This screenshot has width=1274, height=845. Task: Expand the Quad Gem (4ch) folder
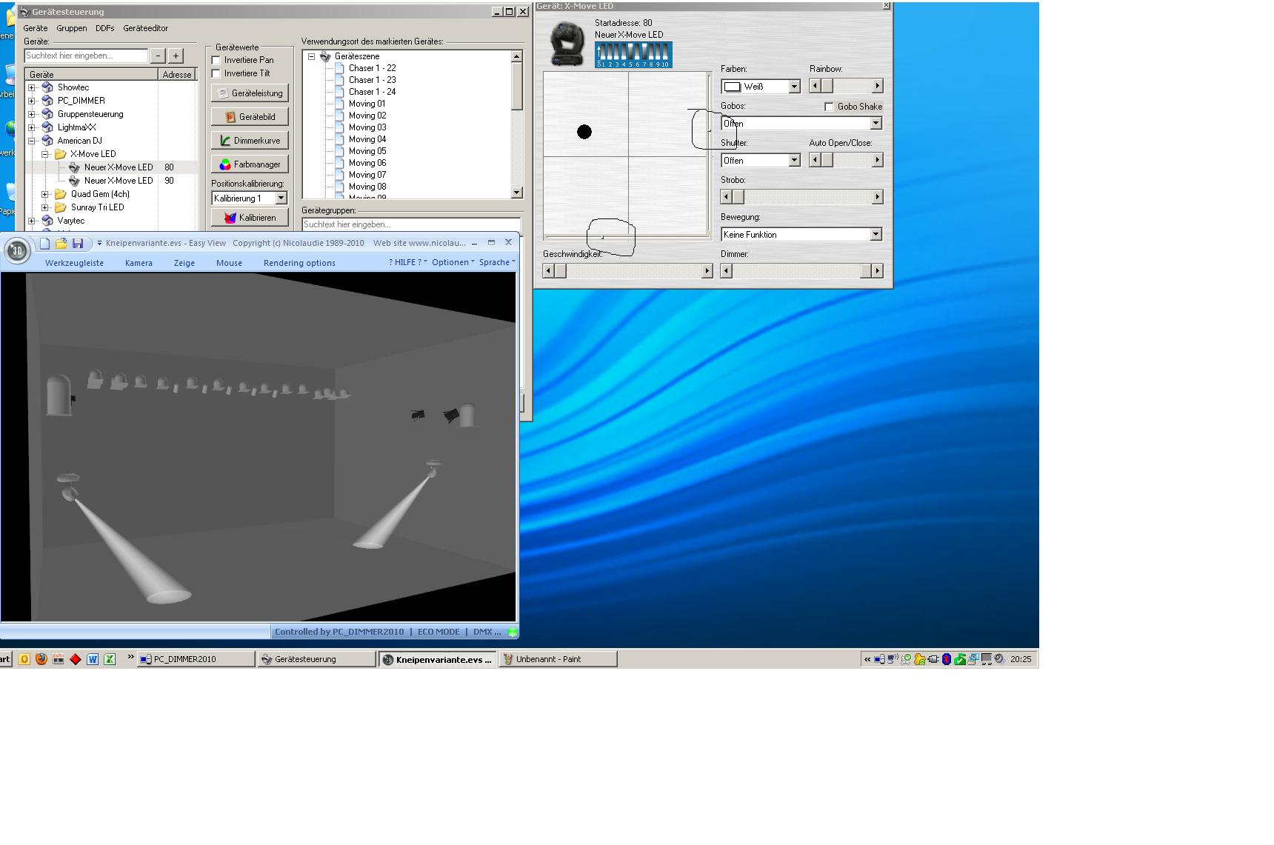pyautogui.click(x=45, y=194)
